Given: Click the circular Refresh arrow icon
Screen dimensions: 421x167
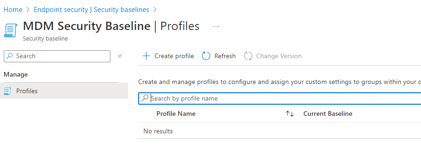Looking at the screenshot, I should click(206, 56).
